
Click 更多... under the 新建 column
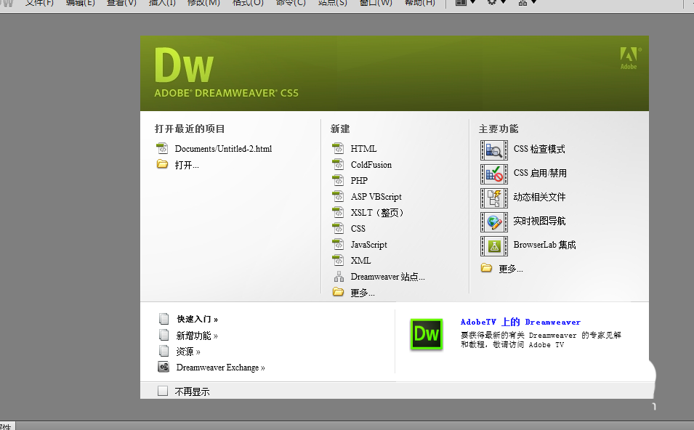363,293
